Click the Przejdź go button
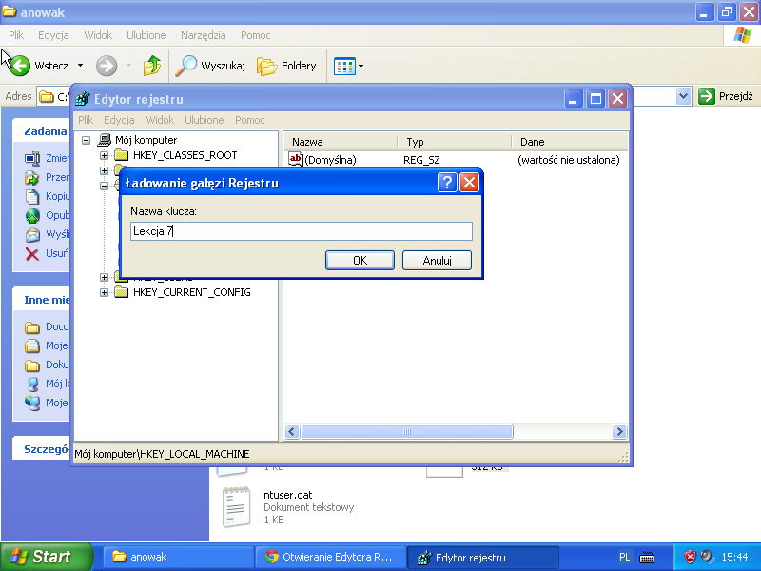Viewport: 761px width, 571px height. tap(726, 96)
